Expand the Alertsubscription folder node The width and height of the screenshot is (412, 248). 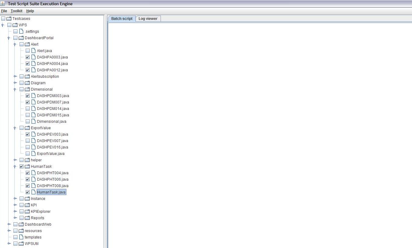15,77
